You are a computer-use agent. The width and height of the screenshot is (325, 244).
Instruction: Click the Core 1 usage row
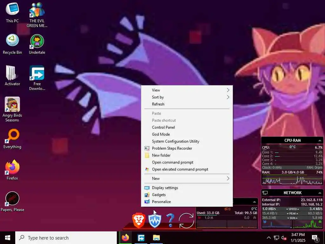292,152
